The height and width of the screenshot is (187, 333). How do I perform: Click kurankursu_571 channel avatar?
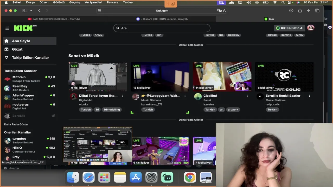136,97
